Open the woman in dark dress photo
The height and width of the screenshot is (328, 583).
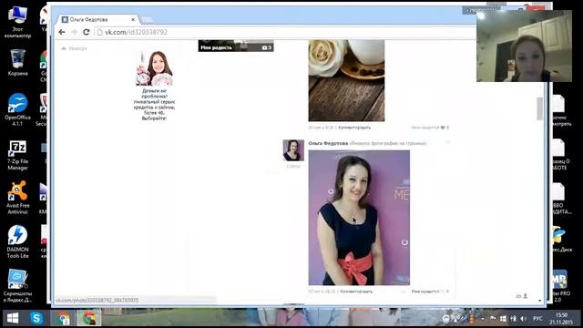359,218
